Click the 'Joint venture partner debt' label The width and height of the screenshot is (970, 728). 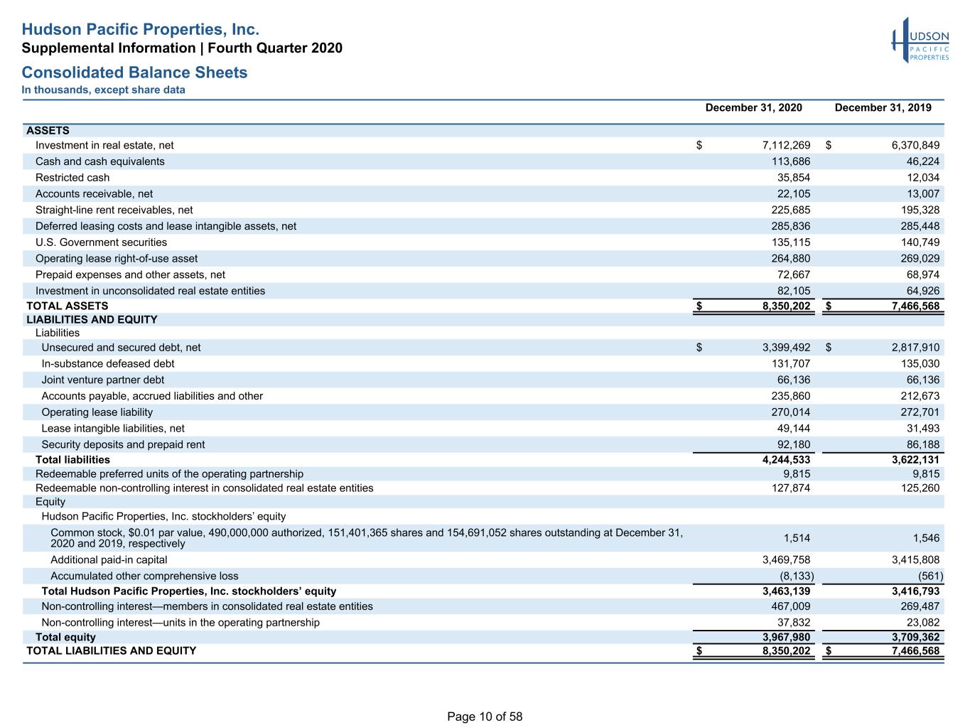(102, 380)
